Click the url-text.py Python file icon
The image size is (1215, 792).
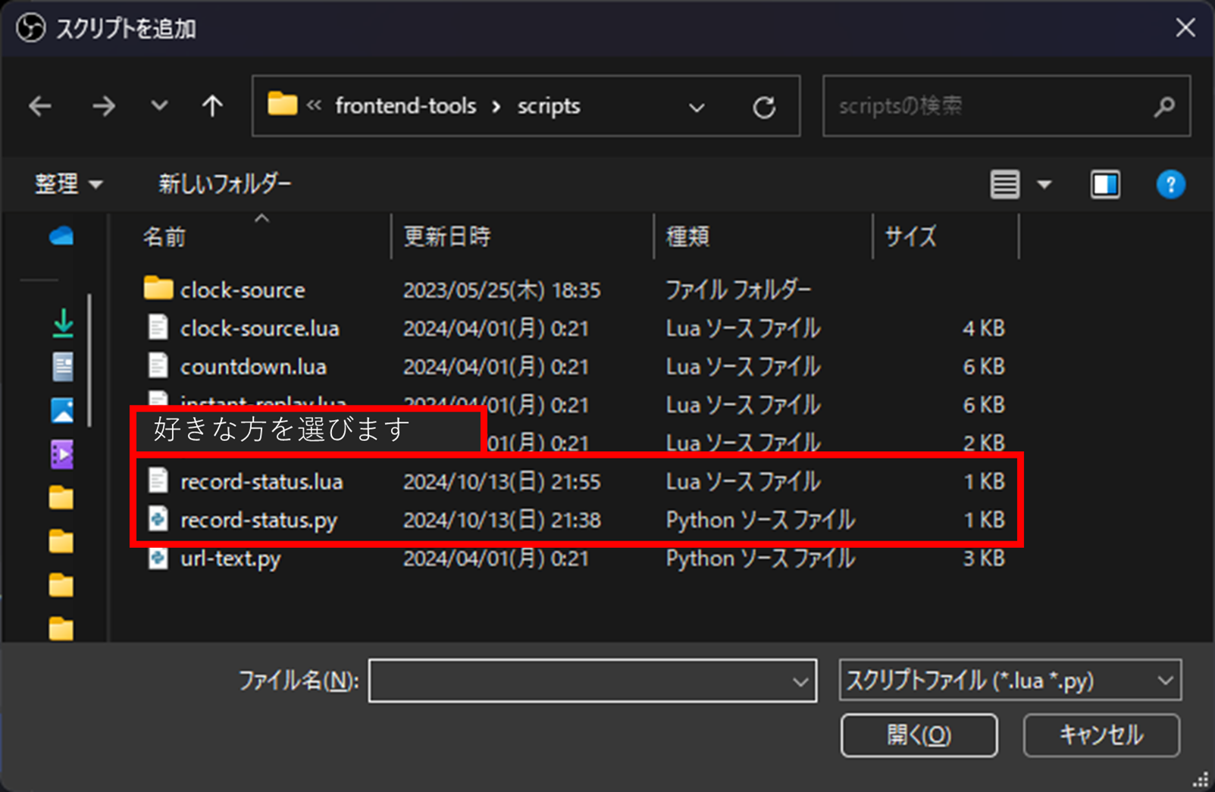pos(158,558)
